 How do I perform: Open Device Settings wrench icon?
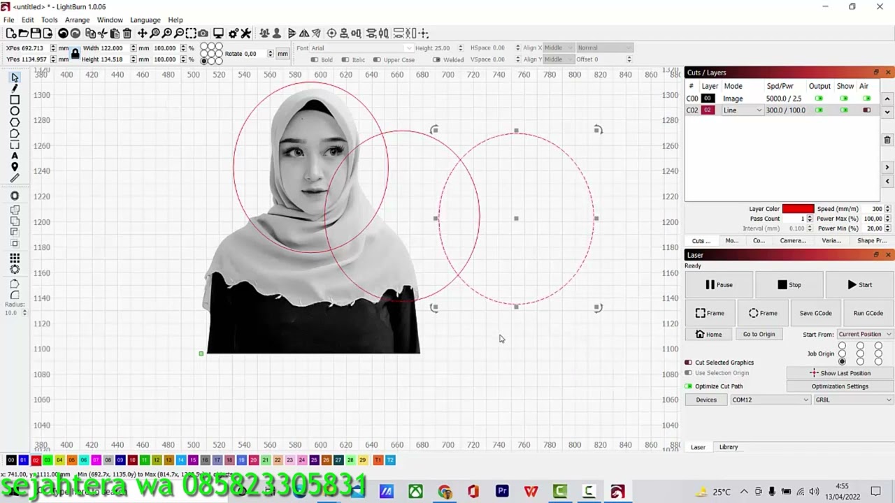(247, 33)
